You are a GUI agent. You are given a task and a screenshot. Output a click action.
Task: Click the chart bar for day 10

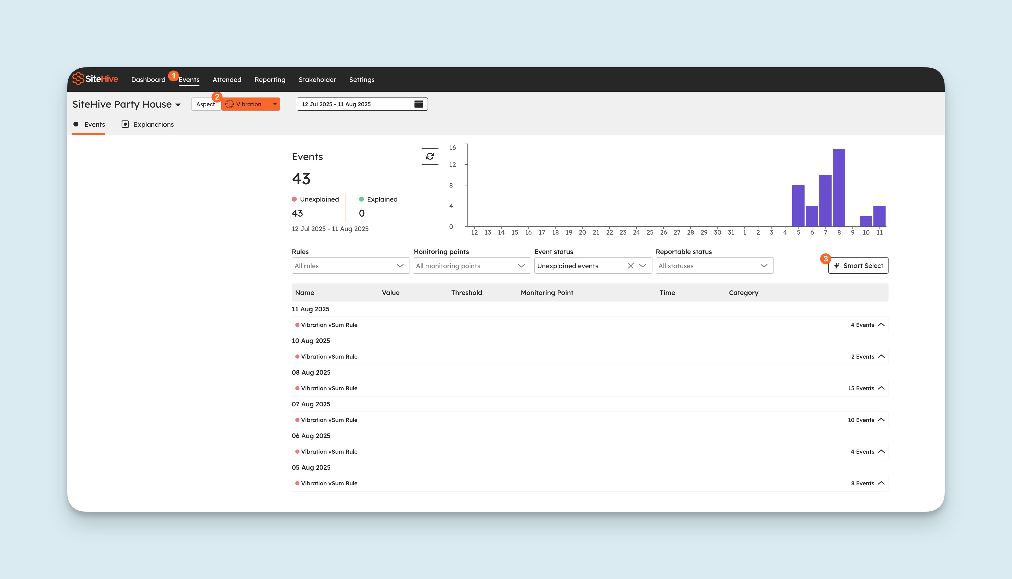866,221
